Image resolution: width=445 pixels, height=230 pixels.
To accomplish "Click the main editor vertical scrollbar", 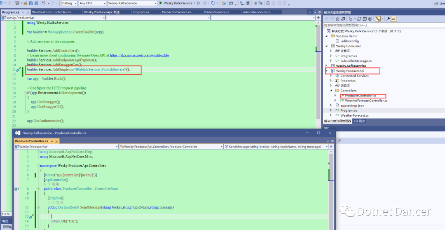I will (318, 71).
